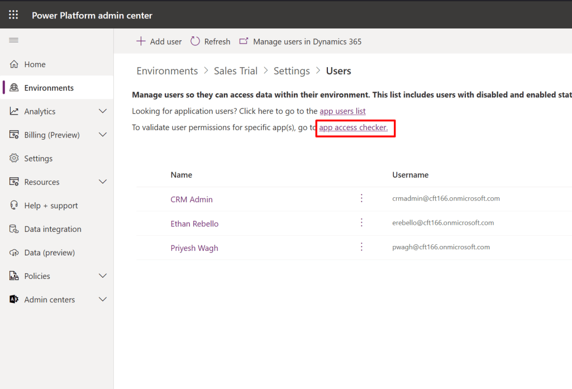Click Manage users in Dynamics 365
The width and height of the screenshot is (572, 389).
pos(300,41)
